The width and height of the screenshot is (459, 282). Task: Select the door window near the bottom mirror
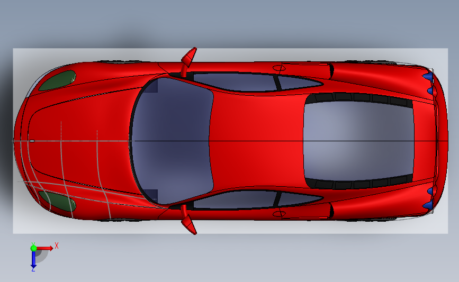(x=236, y=200)
